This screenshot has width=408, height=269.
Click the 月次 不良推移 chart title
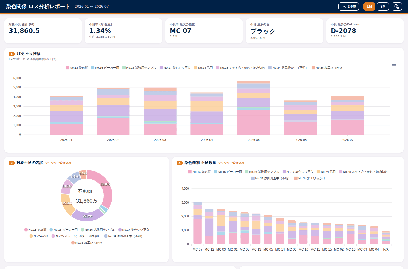coord(29,54)
